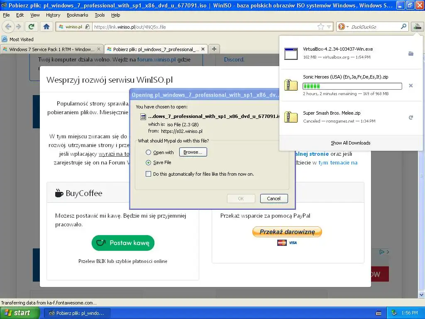Click the Super Smash Bros. Melee zip icon
Screen dimensions: 425x319
click(x=291, y=117)
